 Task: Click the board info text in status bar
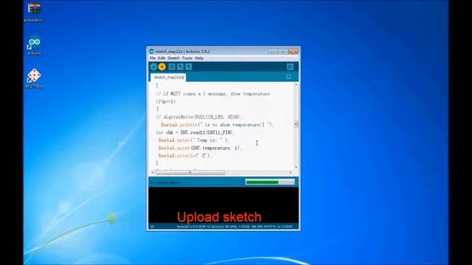pos(235,227)
